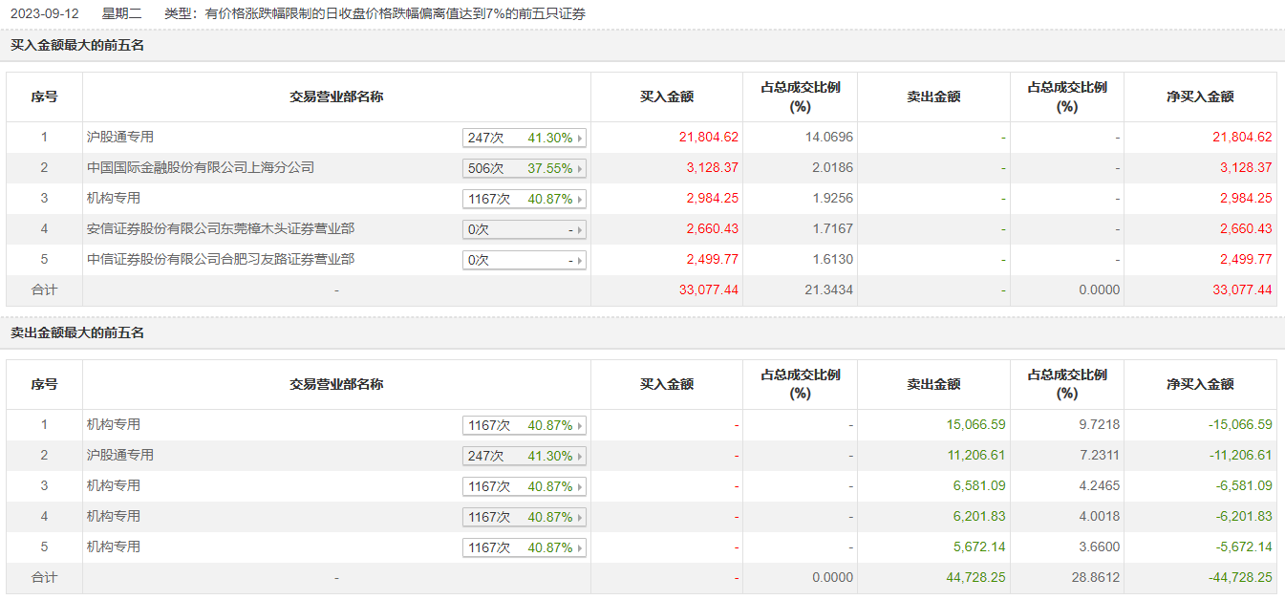
Task: Click 2,499.77 in the 净买入金额 column
Action: [1246, 260]
